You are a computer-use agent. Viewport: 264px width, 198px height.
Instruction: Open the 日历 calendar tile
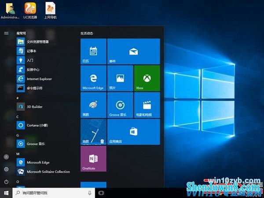(93, 51)
